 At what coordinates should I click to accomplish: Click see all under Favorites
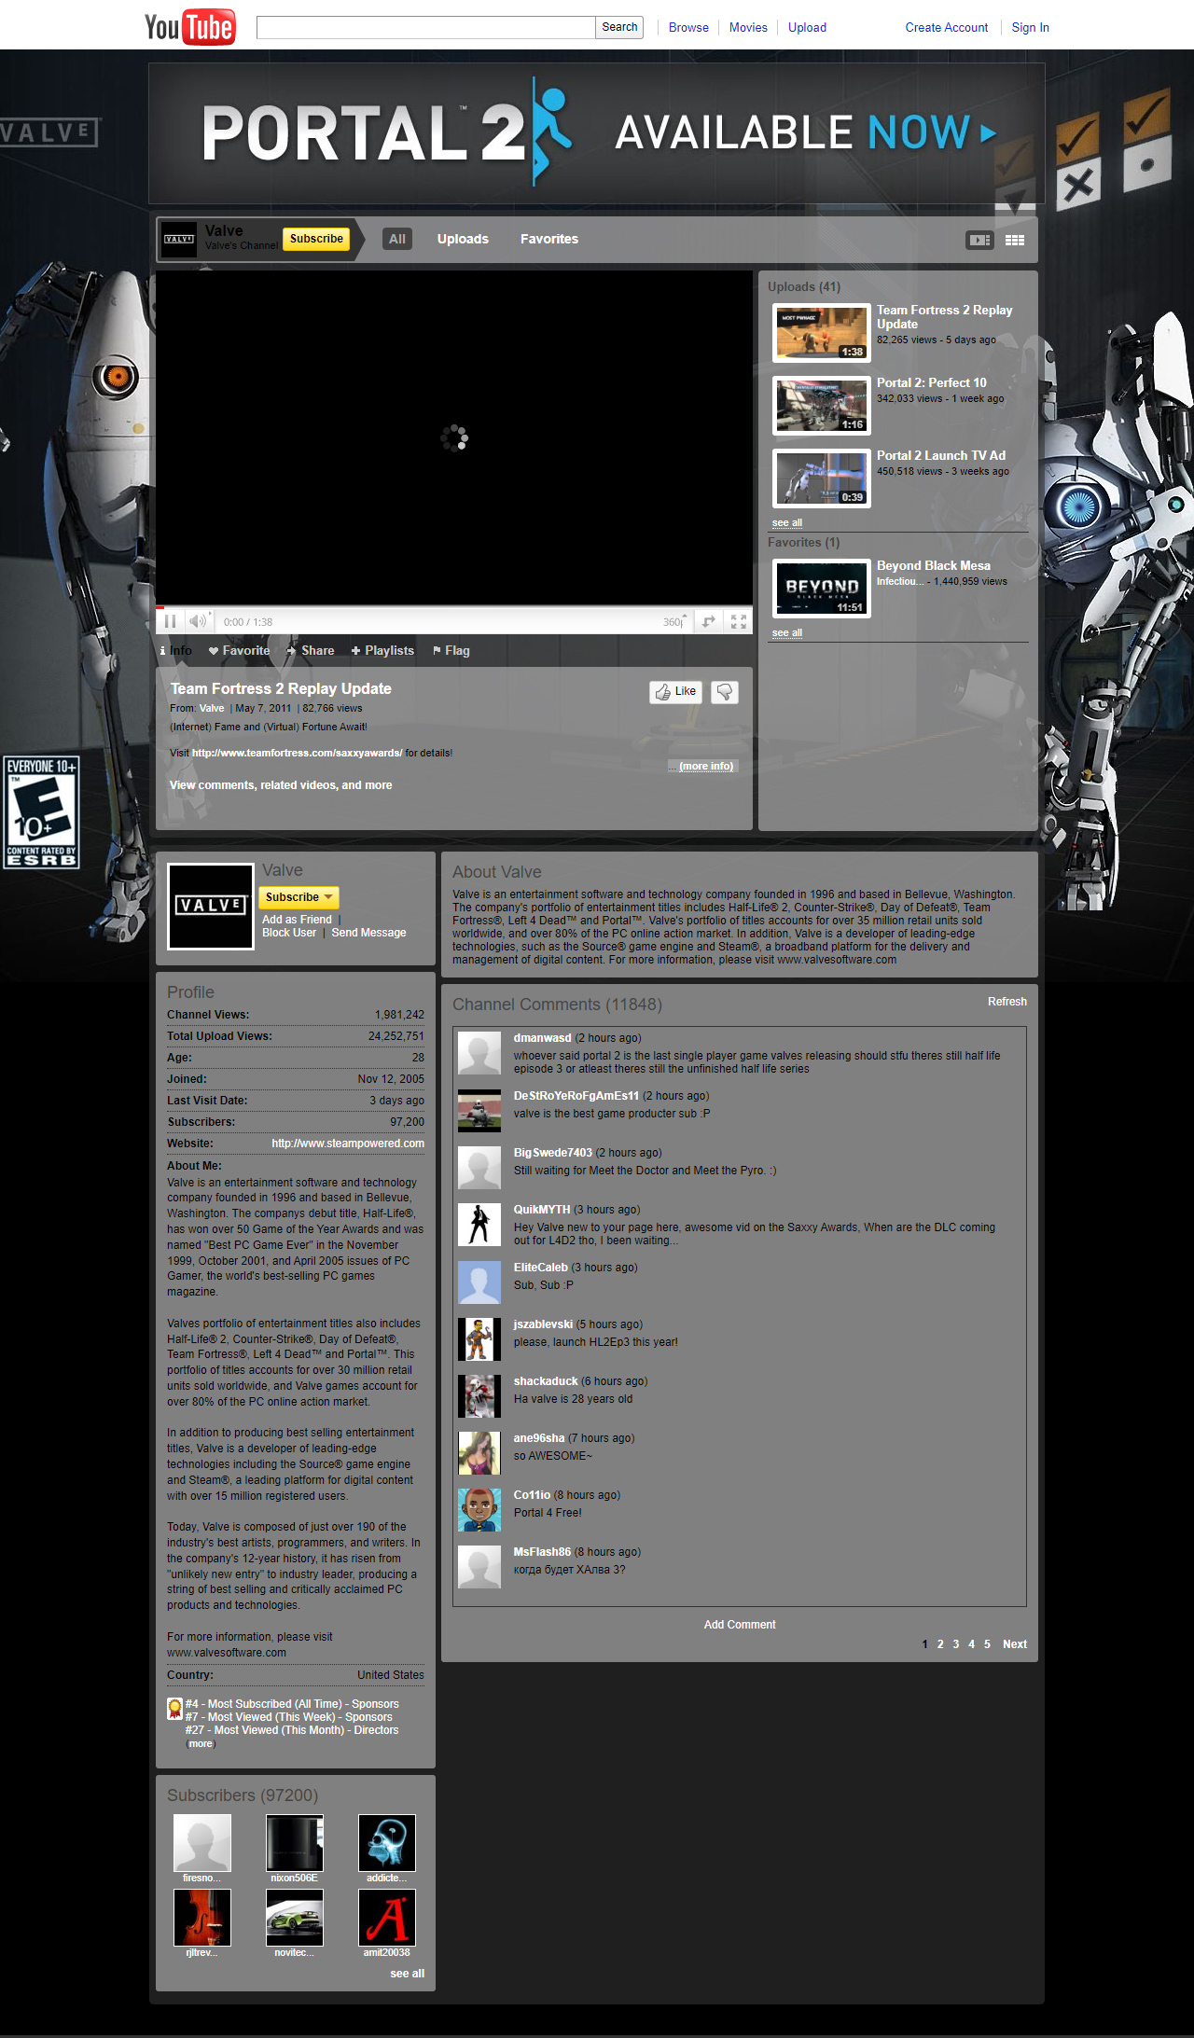pyautogui.click(x=787, y=632)
